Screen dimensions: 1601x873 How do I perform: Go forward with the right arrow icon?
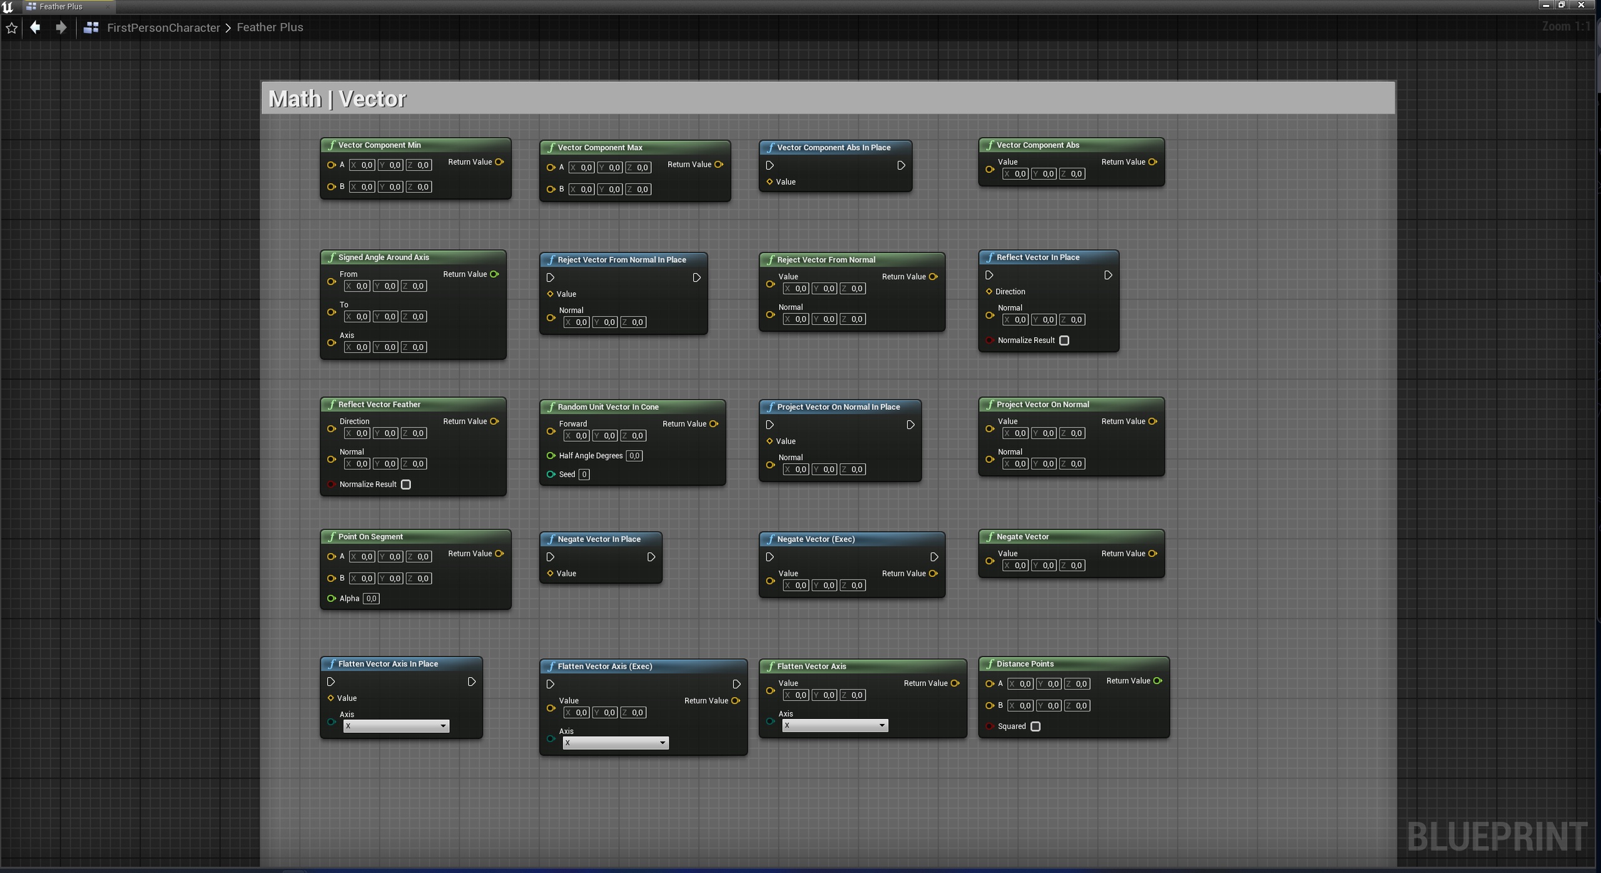tap(61, 27)
